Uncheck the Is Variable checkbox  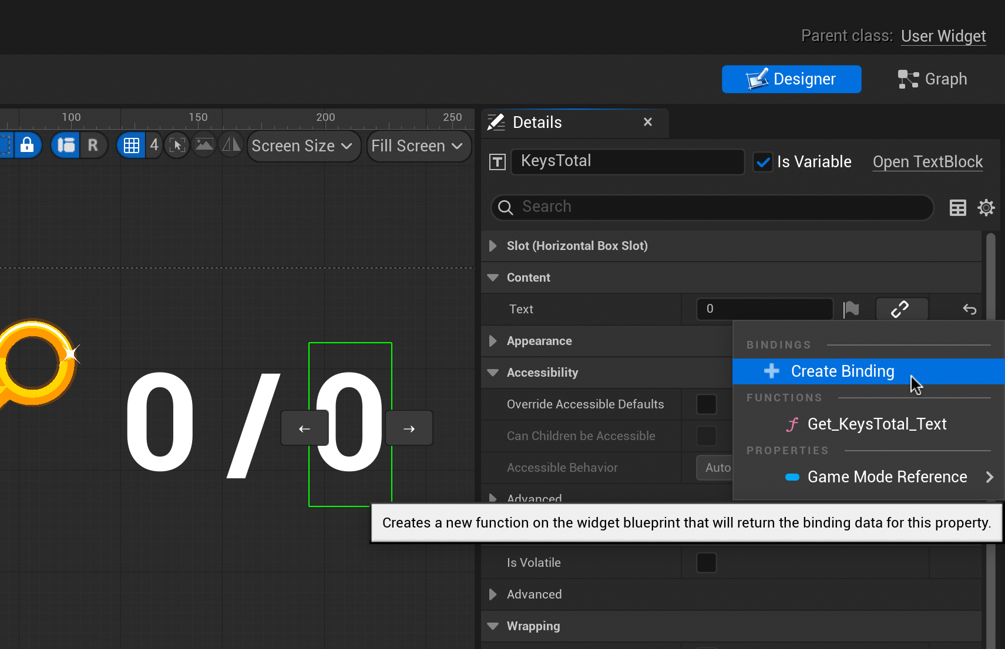pyautogui.click(x=762, y=162)
